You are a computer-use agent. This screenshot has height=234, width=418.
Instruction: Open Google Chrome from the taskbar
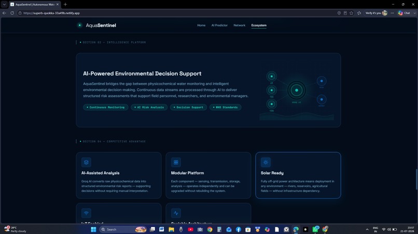210,229
